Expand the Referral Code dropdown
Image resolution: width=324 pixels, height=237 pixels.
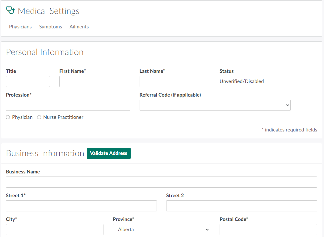215,105
